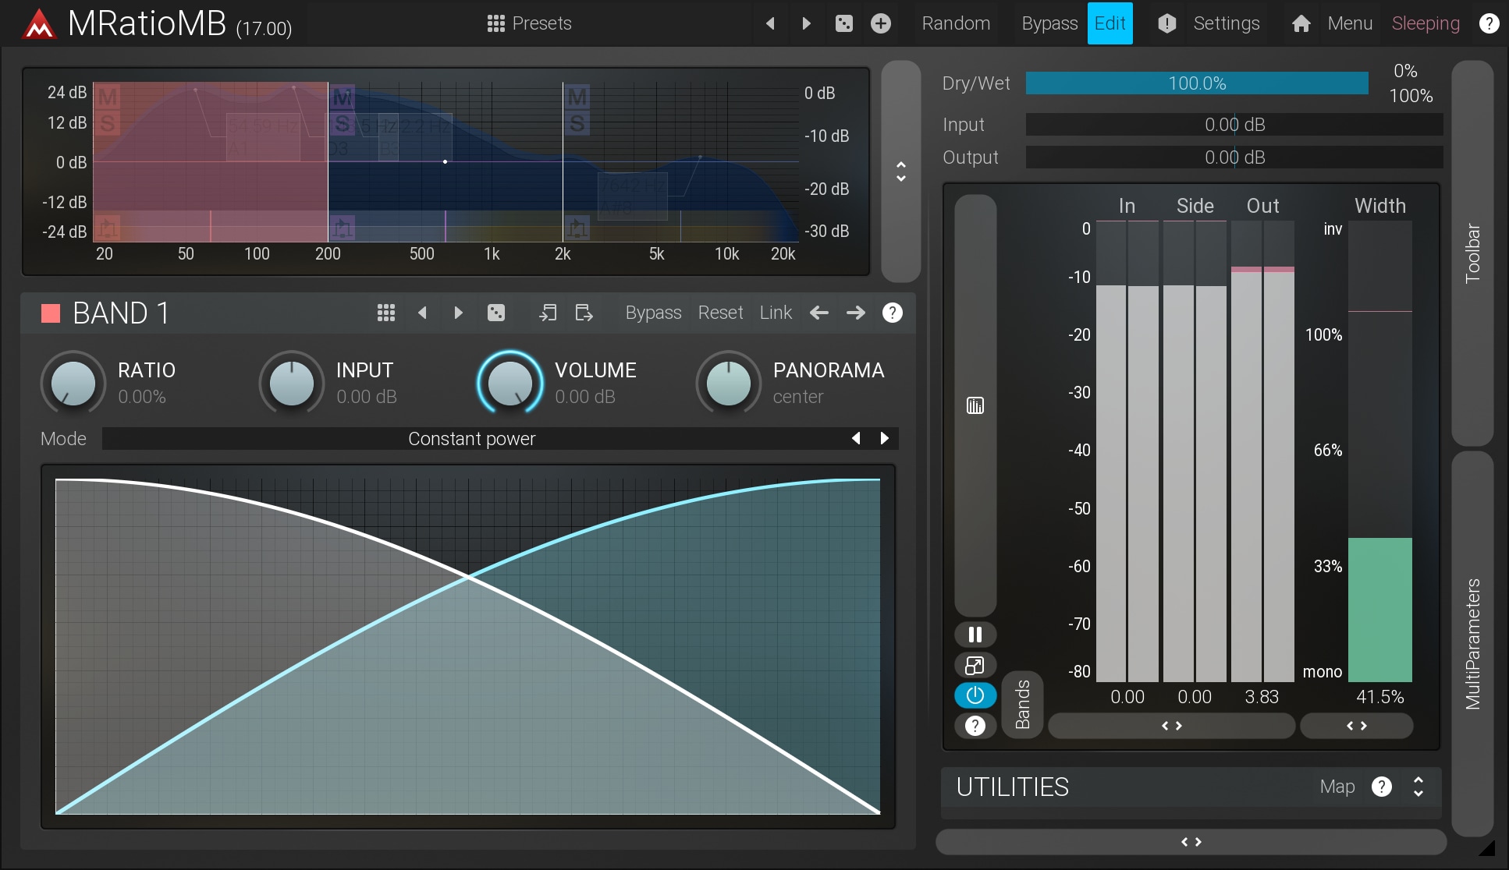1509x870 pixels.
Task: Click the Dry/Wet slider bar
Action: (1196, 83)
